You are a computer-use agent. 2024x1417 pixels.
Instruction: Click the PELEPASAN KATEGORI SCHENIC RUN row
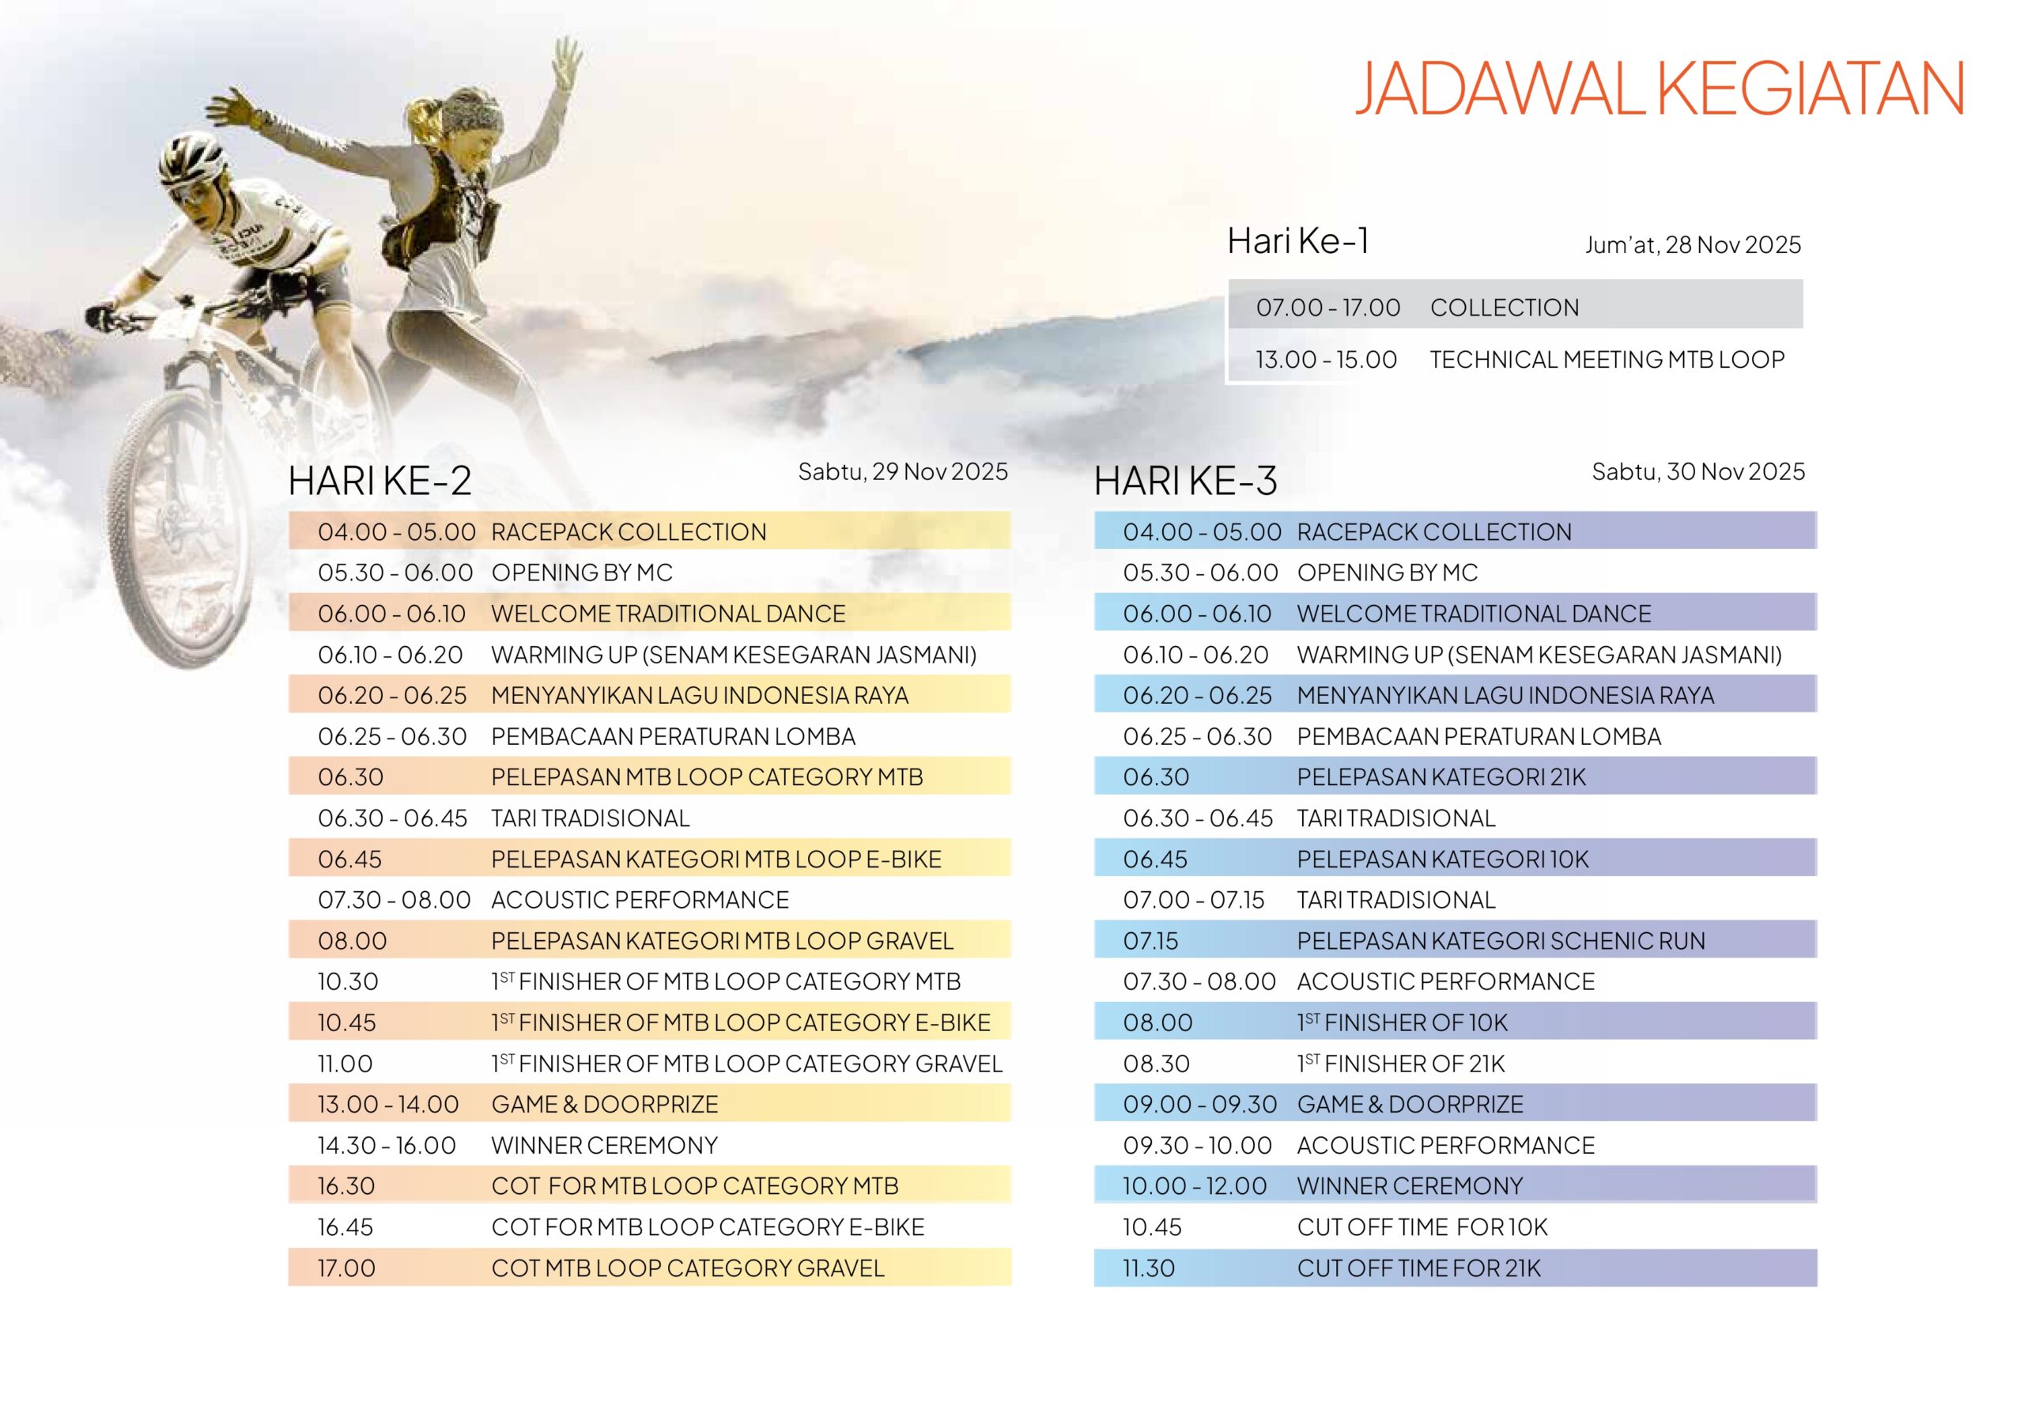pyautogui.click(x=1455, y=941)
